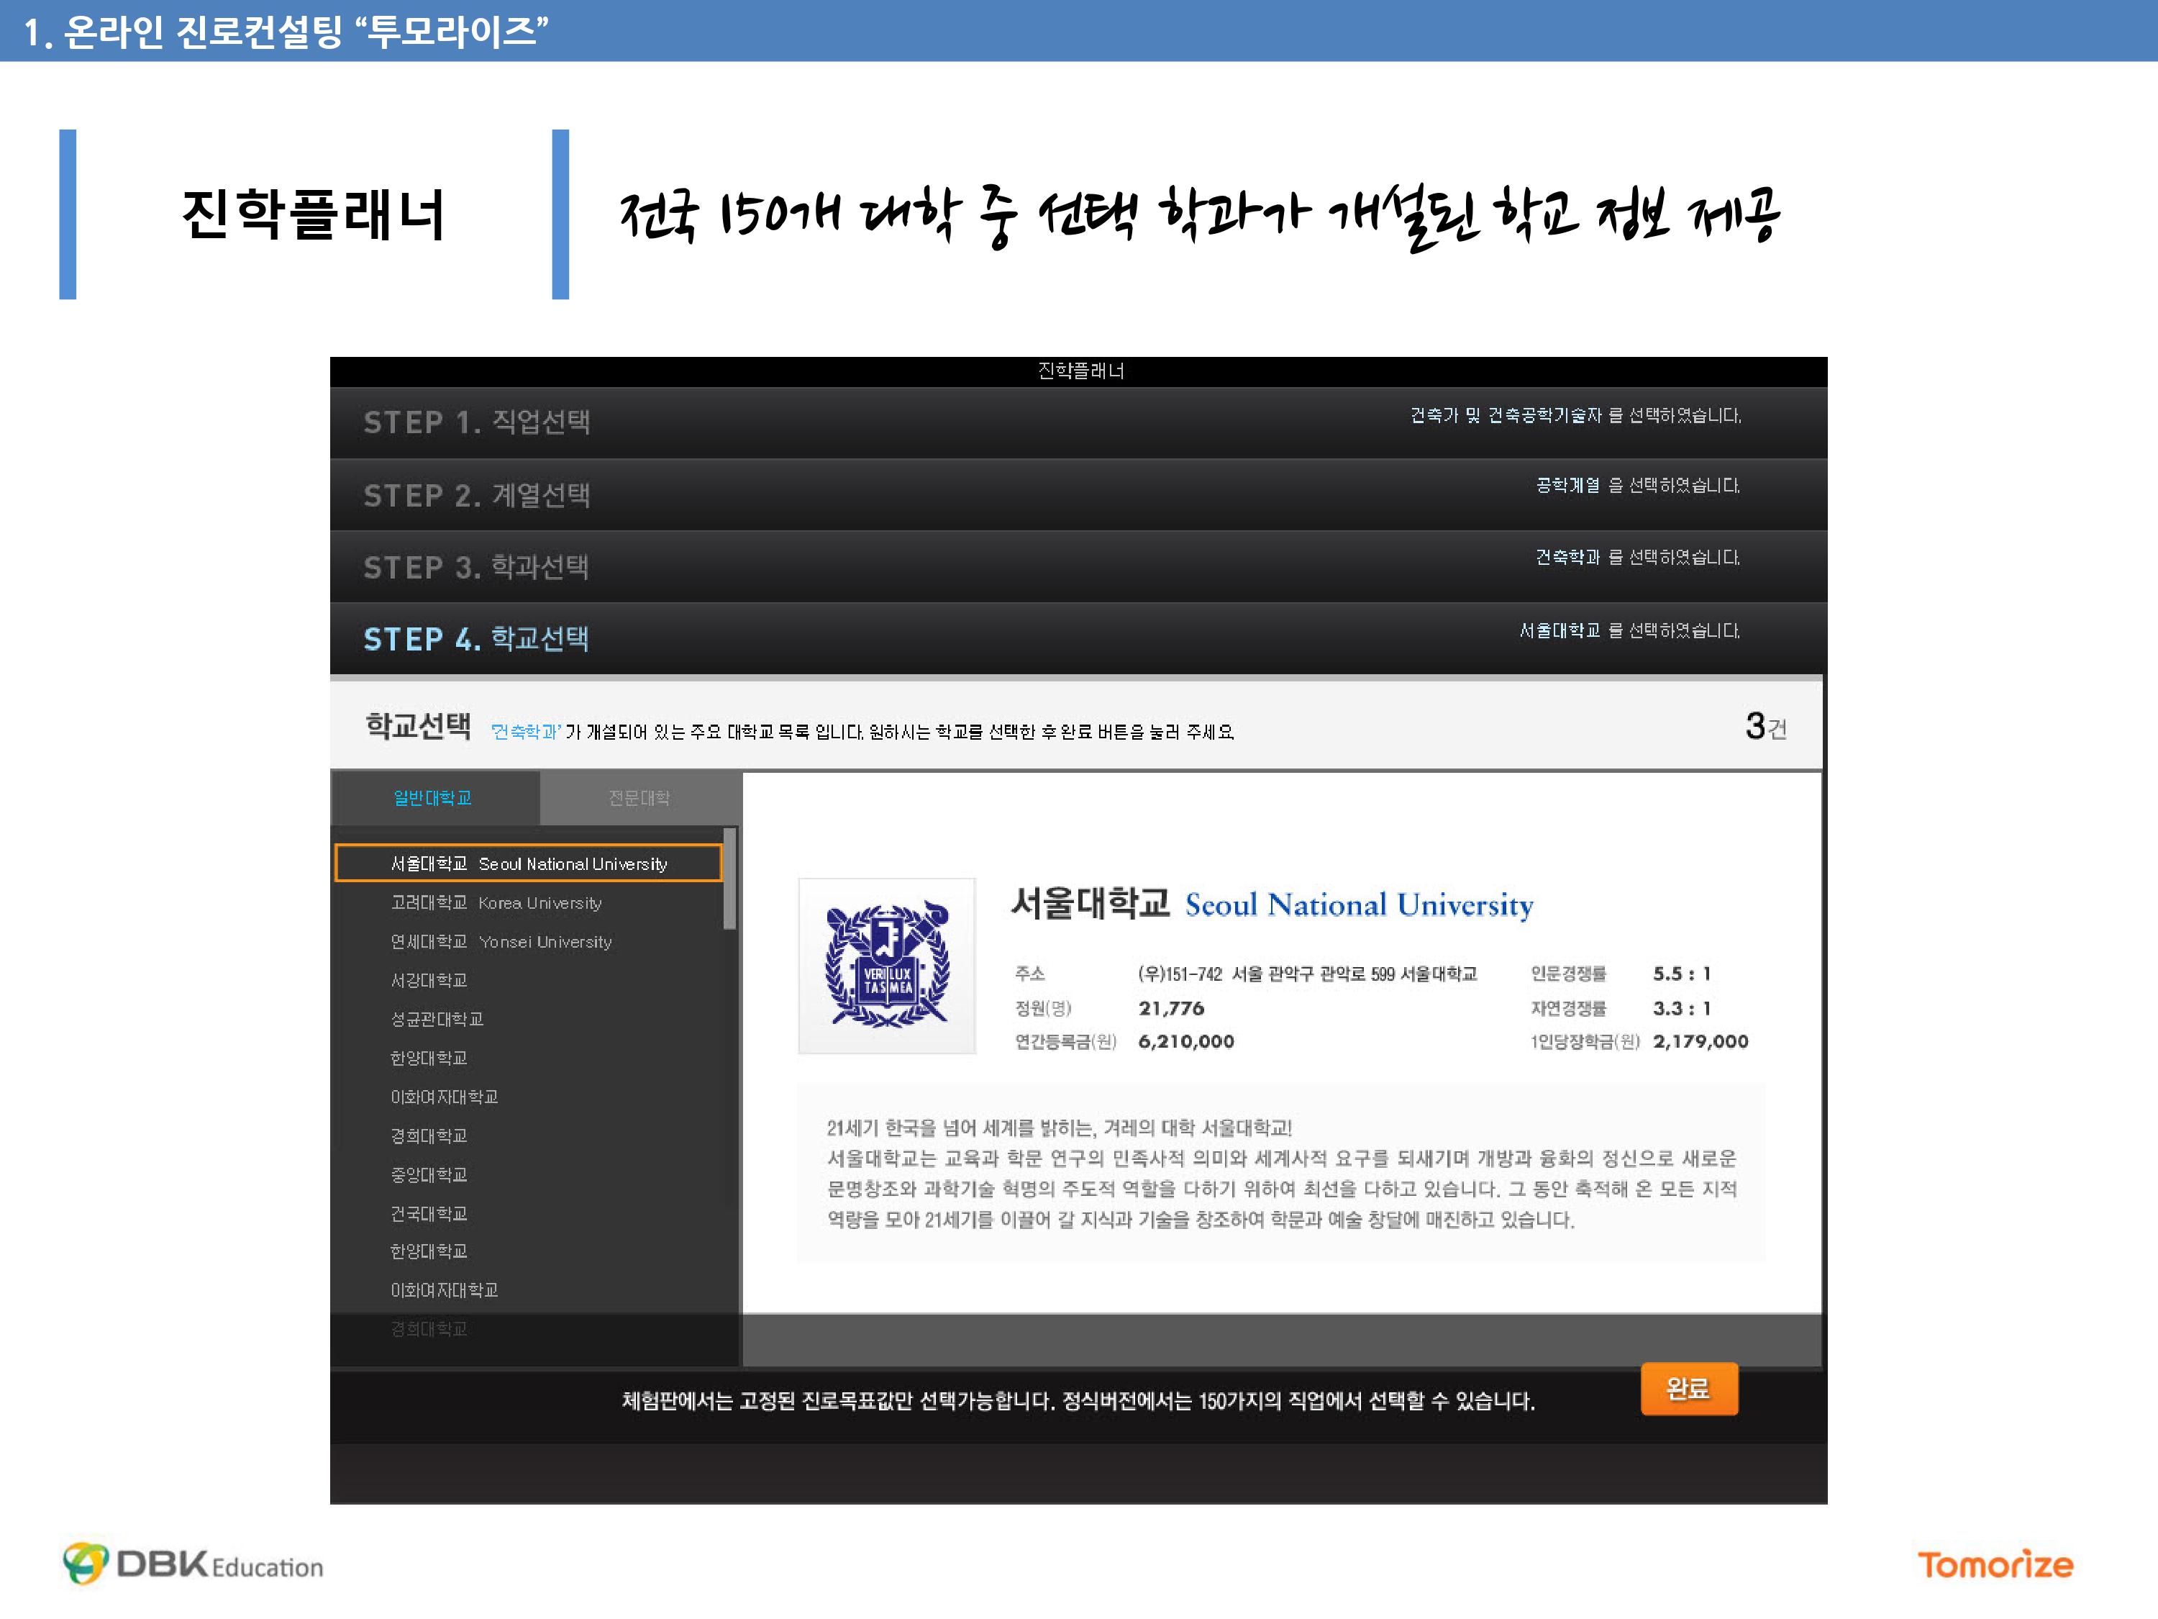Click the 서울대학교 heading in detail panel
2158x1619 pixels.
(x=1090, y=903)
